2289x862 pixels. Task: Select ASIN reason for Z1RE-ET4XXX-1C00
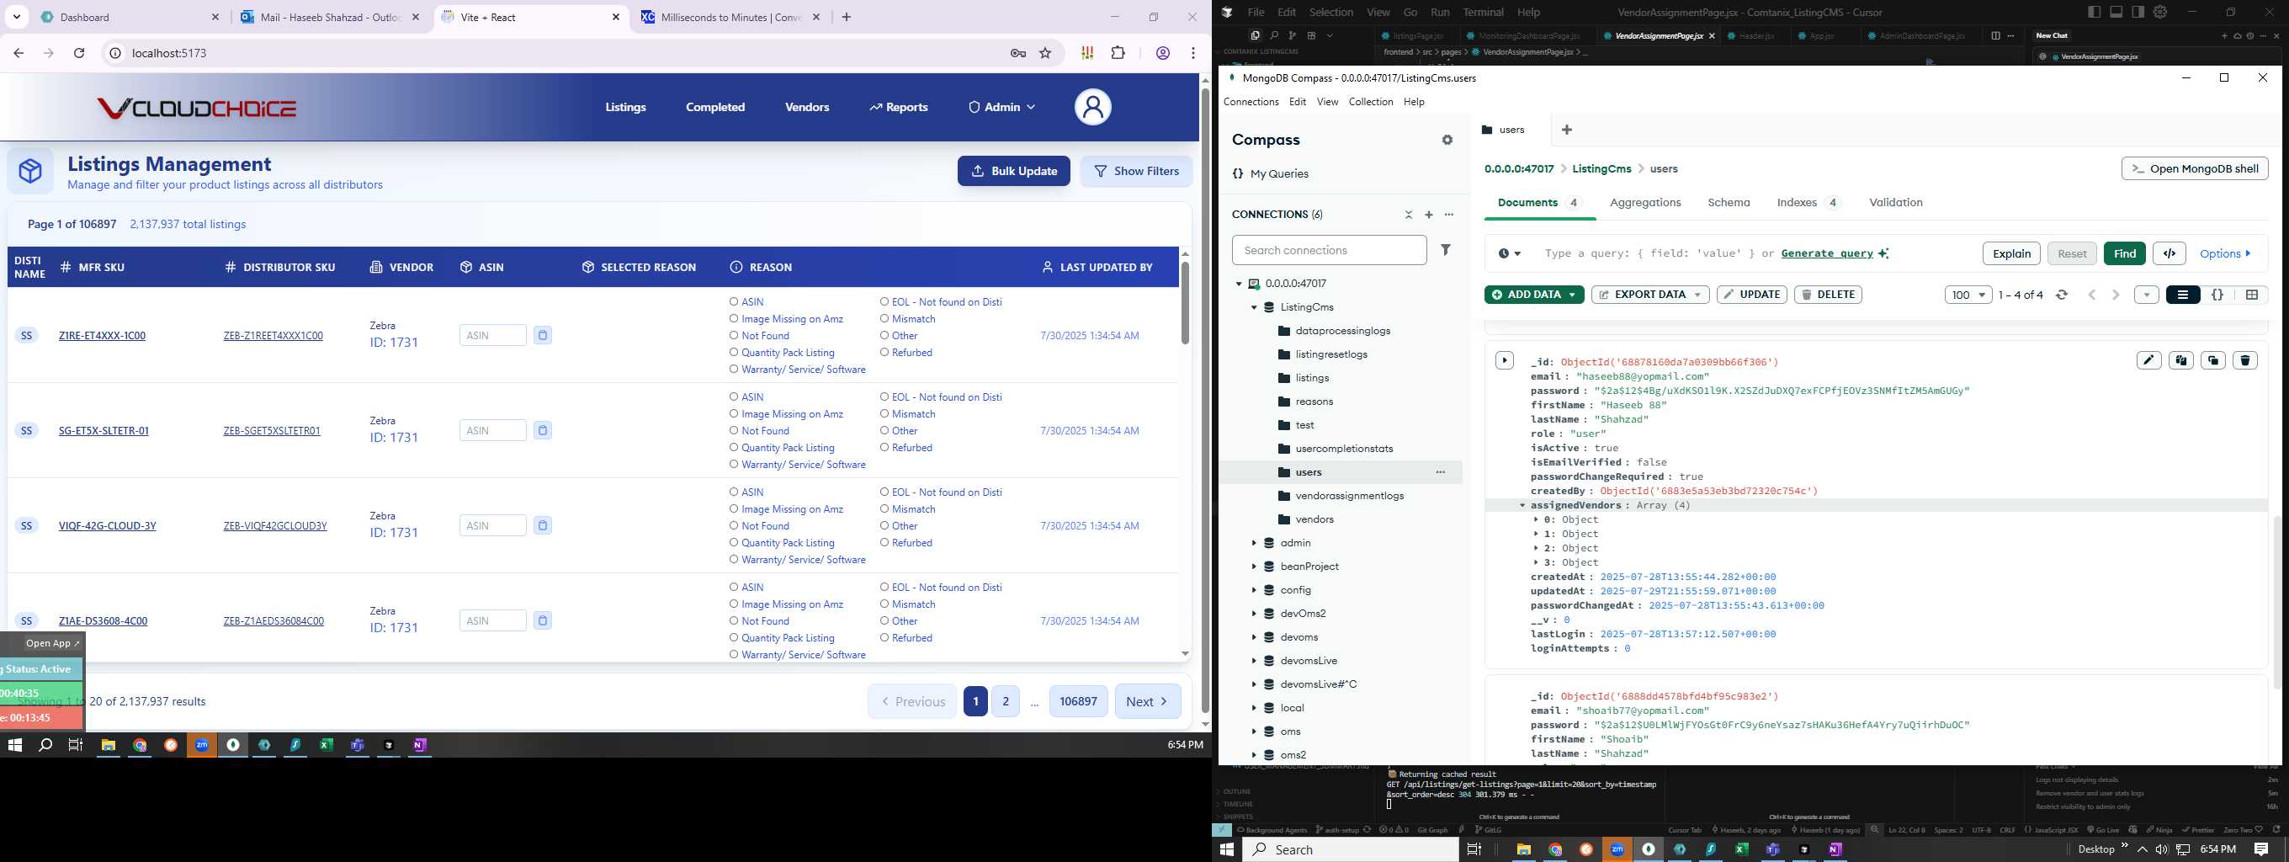pos(734,302)
